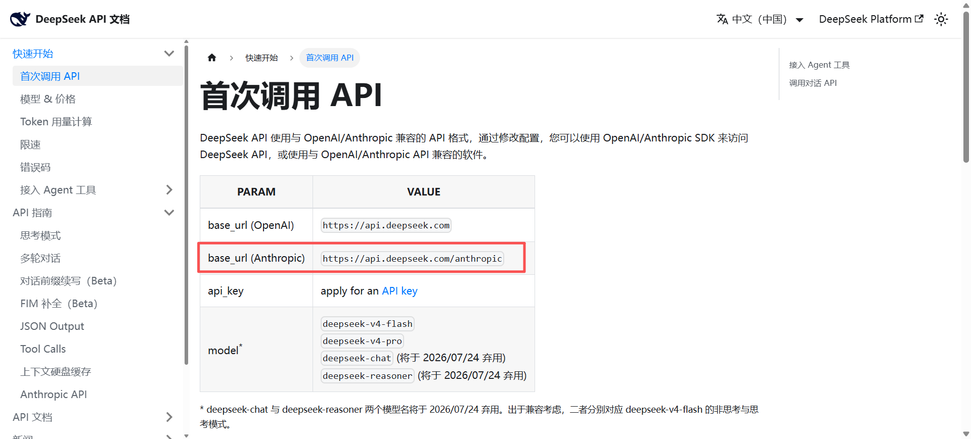This screenshot has width=971, height=439.
Task: Click the https://api.deepseek.com value
Action: pos(386,225)
